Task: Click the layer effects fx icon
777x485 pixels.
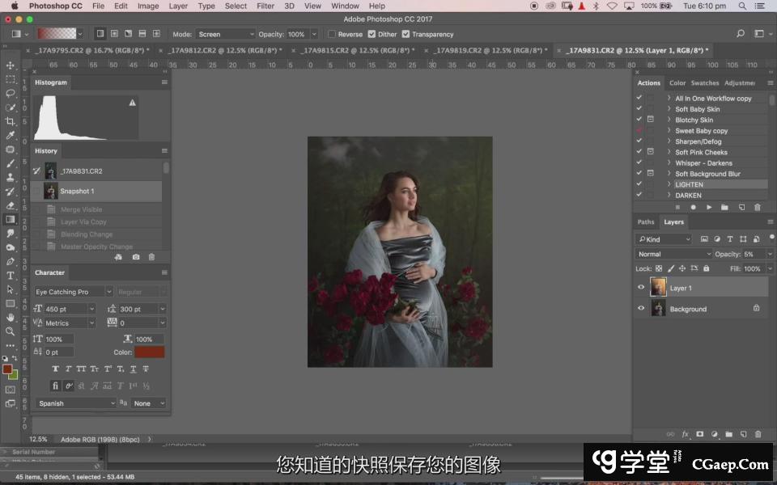Action: [685, 434]
